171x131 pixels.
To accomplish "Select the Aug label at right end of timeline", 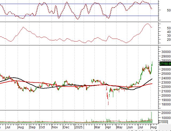I will click(x=153, y=127).
